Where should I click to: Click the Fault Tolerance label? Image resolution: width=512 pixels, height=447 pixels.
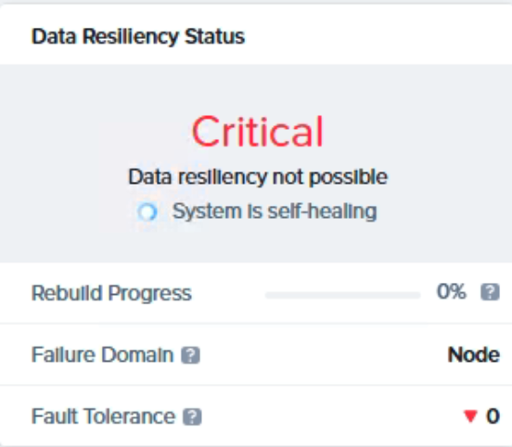click(103, 416)
